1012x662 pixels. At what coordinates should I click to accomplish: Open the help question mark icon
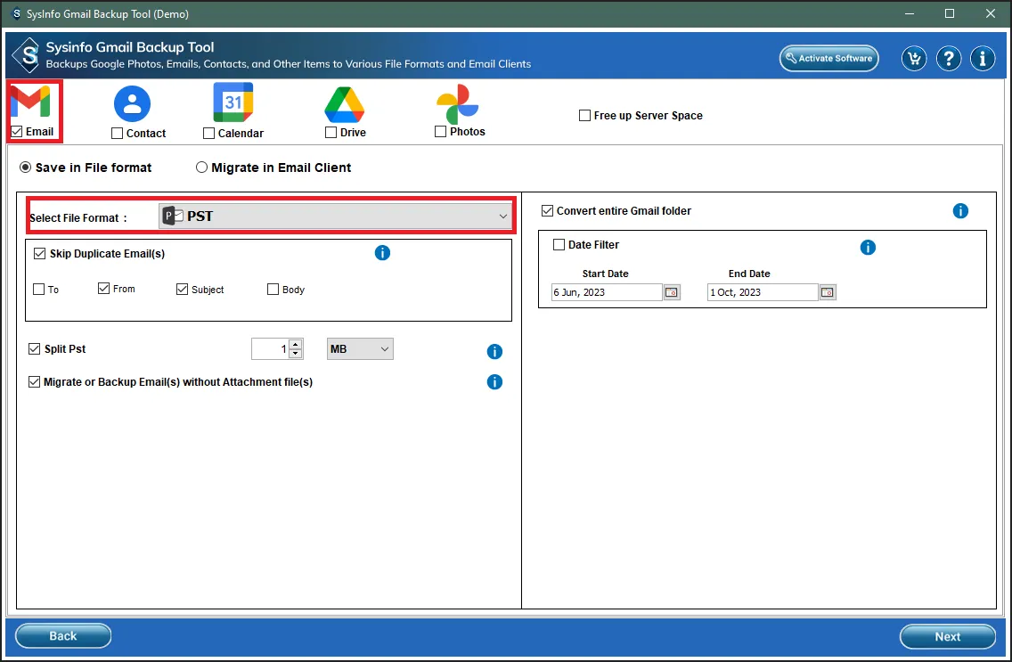(x=949, y=59)
